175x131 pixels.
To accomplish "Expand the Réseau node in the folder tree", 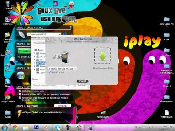I will [35, 66].
